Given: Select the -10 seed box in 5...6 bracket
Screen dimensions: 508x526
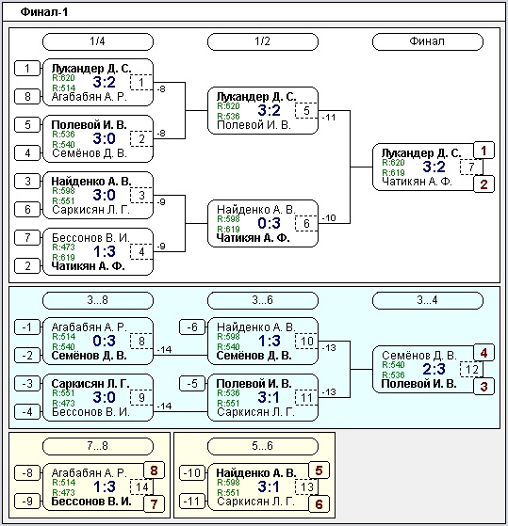Looking at the screenshot, I should click(192, 473).
